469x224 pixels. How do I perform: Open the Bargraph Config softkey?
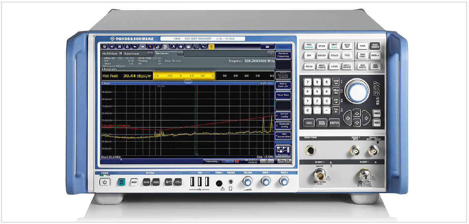(283, 125)
